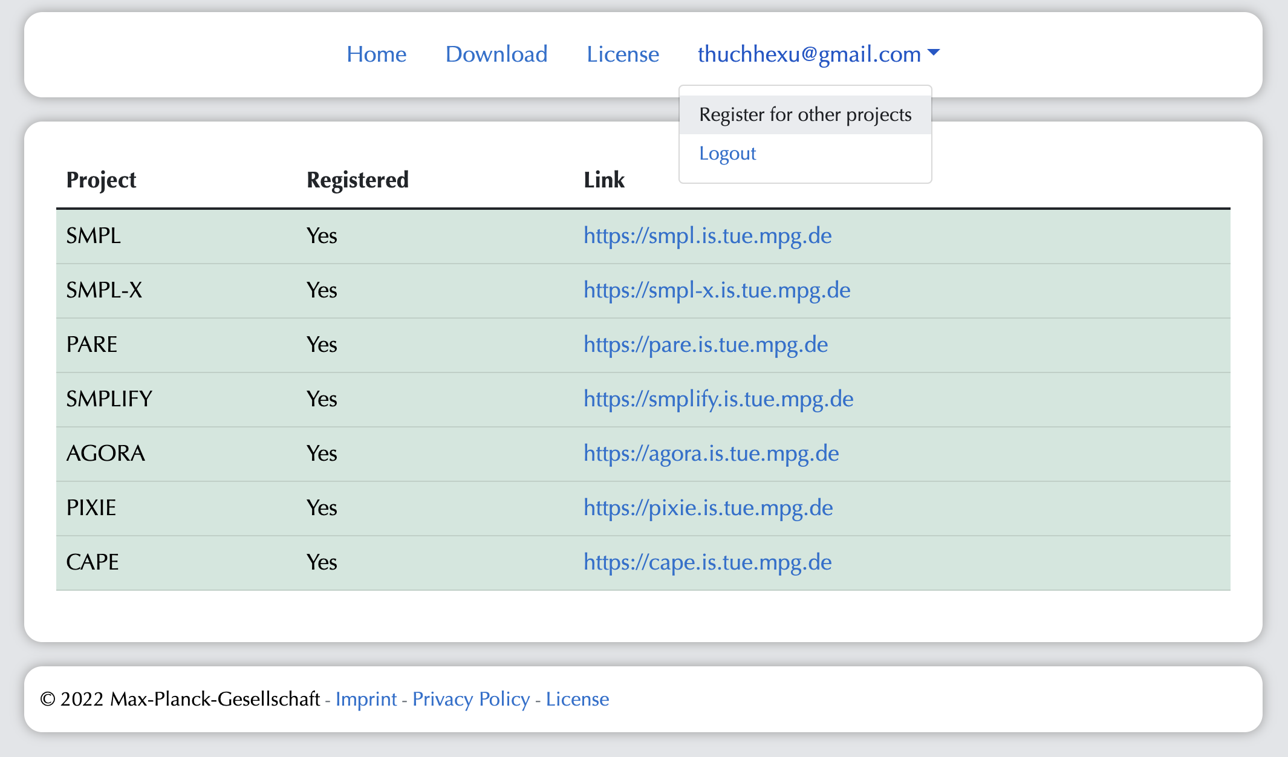Click the Registered column header
The image size is (1288, 757).
(357, 180)
